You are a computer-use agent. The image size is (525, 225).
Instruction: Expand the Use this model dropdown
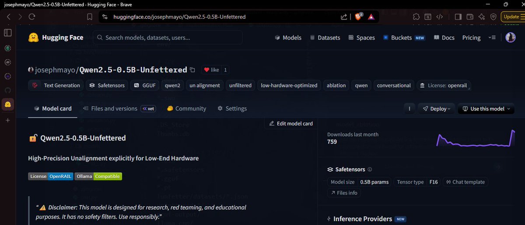[x=486, y=109]
